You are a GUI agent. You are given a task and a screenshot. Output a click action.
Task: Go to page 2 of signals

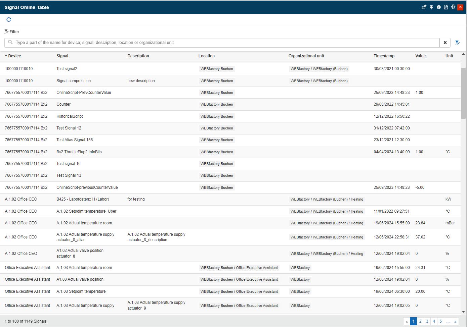click(420, 321)
